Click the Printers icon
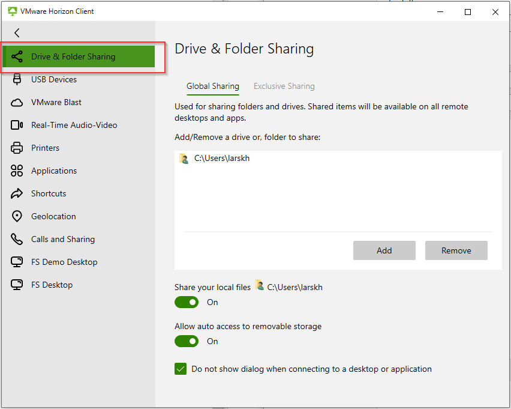The image size is (511, 409). (x=17, y=148)
